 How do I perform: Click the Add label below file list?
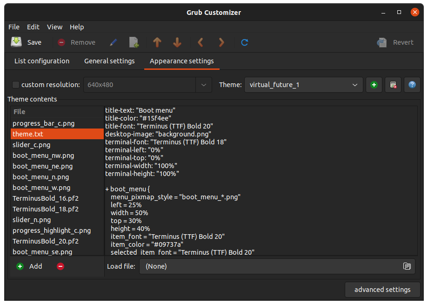tap(36, 266)
